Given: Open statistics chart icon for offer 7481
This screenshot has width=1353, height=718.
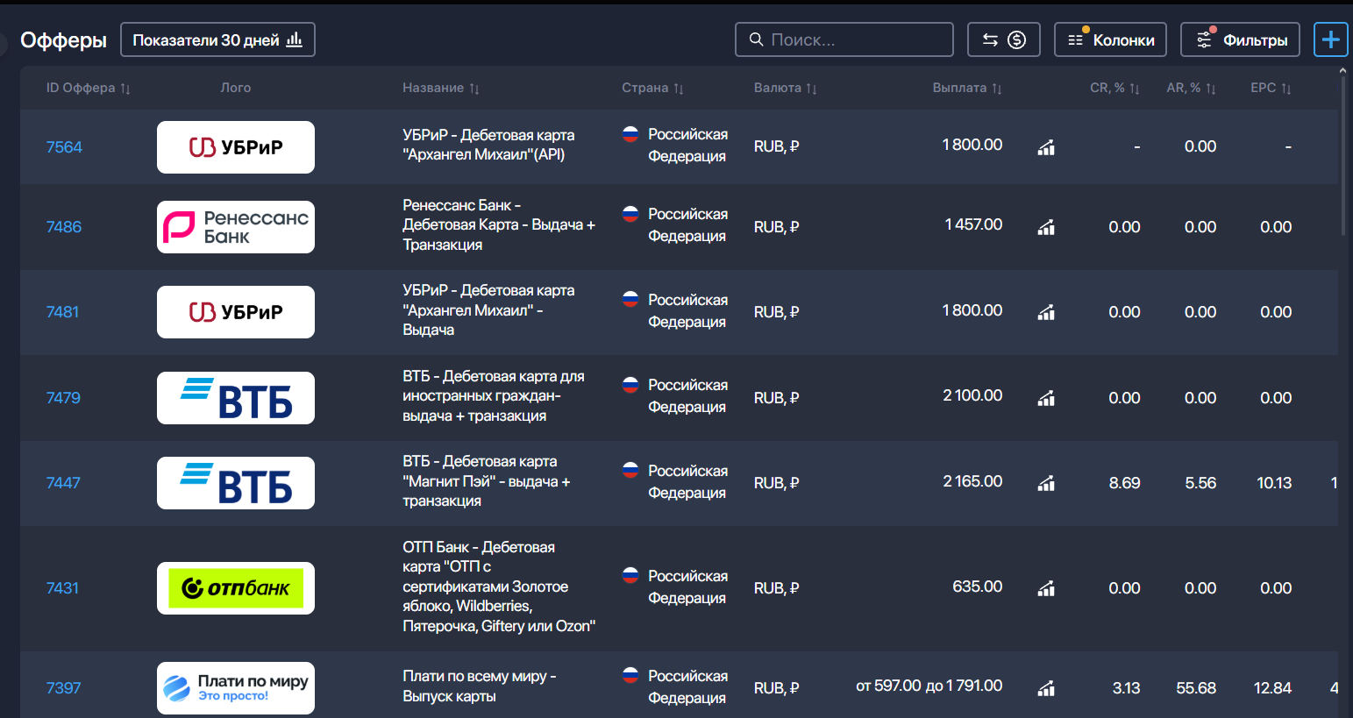Looking at the screenshot, I should pyautogui.click(x=1046, y=312).
